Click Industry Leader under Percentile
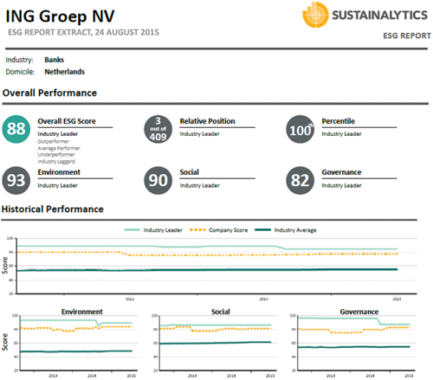The image size is (433, 380). tap(342, 134)
